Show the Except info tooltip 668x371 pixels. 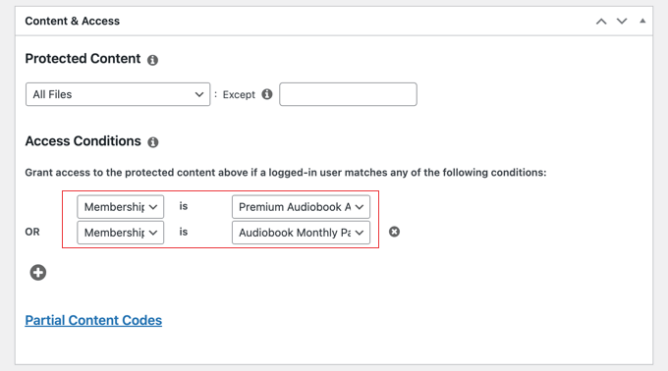coord(267,94)
